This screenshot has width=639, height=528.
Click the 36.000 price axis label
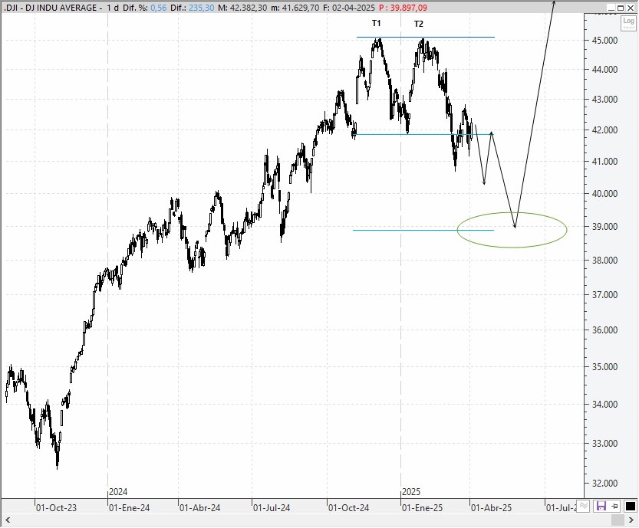tap(604, 330)
